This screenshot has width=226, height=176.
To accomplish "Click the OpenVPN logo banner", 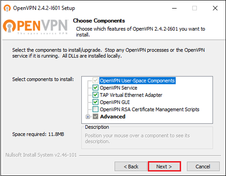I will click(36, 27).
